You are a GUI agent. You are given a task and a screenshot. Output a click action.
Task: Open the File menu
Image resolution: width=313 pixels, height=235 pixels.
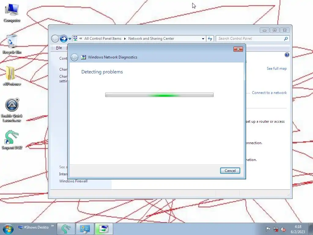coord(59,48)
